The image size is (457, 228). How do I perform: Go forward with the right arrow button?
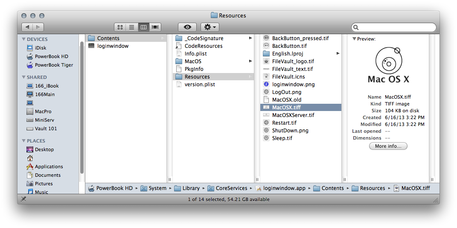(x=38, y=27)
